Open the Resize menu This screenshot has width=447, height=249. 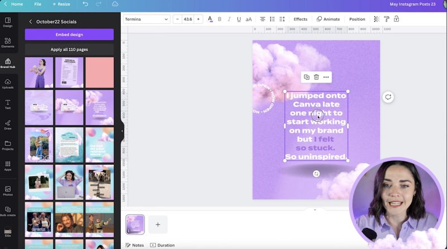61,4
